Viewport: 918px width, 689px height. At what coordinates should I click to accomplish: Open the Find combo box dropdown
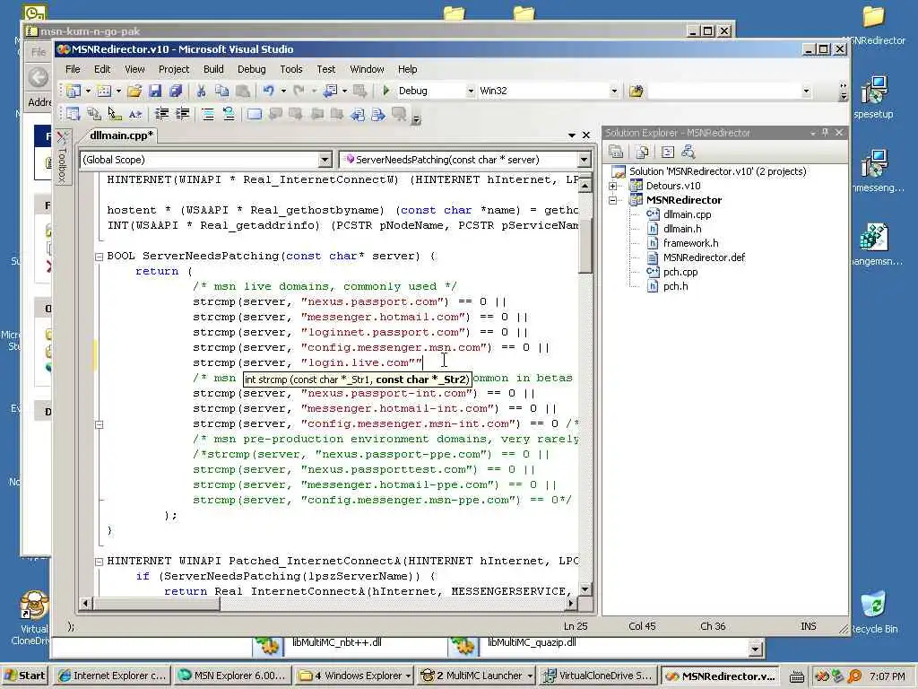pos(806,91)
